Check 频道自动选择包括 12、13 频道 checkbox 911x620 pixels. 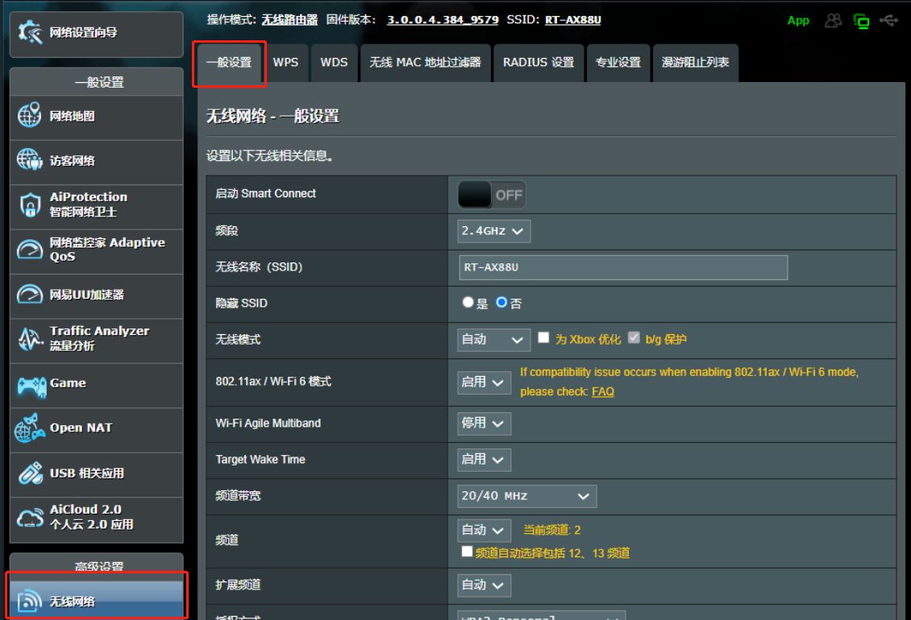[467, 552]
